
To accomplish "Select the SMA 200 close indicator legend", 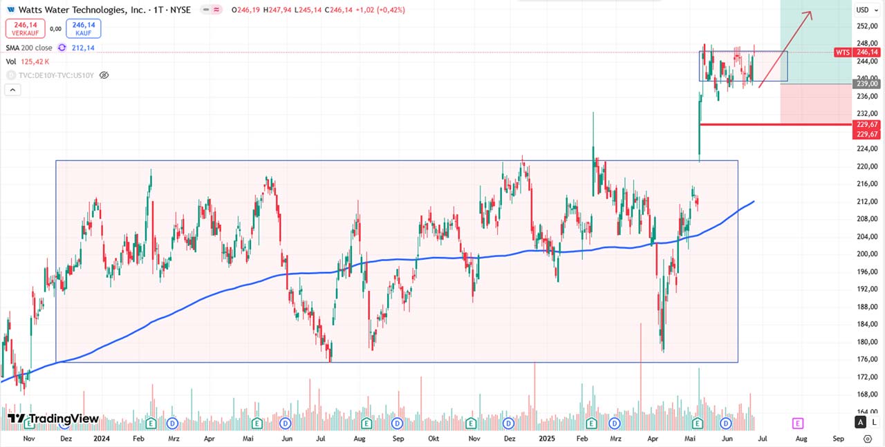I will point(29,48).
